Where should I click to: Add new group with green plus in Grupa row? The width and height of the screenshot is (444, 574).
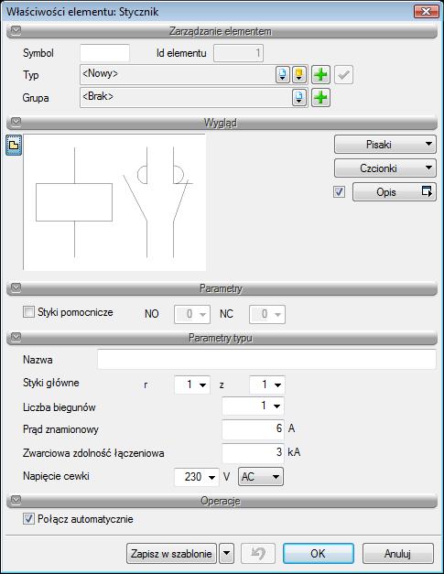pyautogui.click(x=320, y=97)
